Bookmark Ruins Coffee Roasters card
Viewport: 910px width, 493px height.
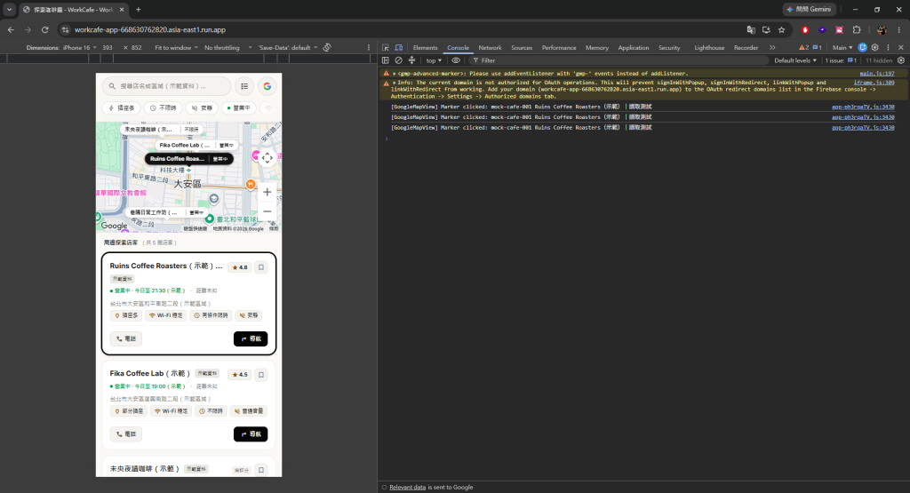point(261,267)
